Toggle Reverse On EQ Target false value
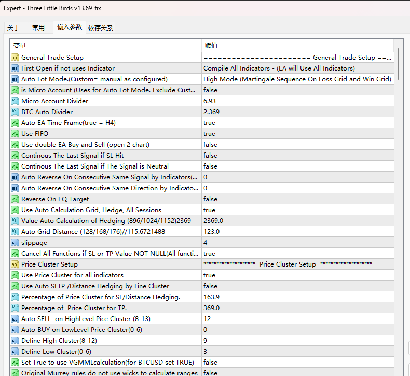The height and width of the screenshot is (376, 410). [x=298, y=199]
